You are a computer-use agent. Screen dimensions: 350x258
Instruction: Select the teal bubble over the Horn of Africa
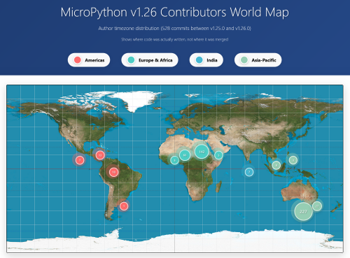point(218,155)
